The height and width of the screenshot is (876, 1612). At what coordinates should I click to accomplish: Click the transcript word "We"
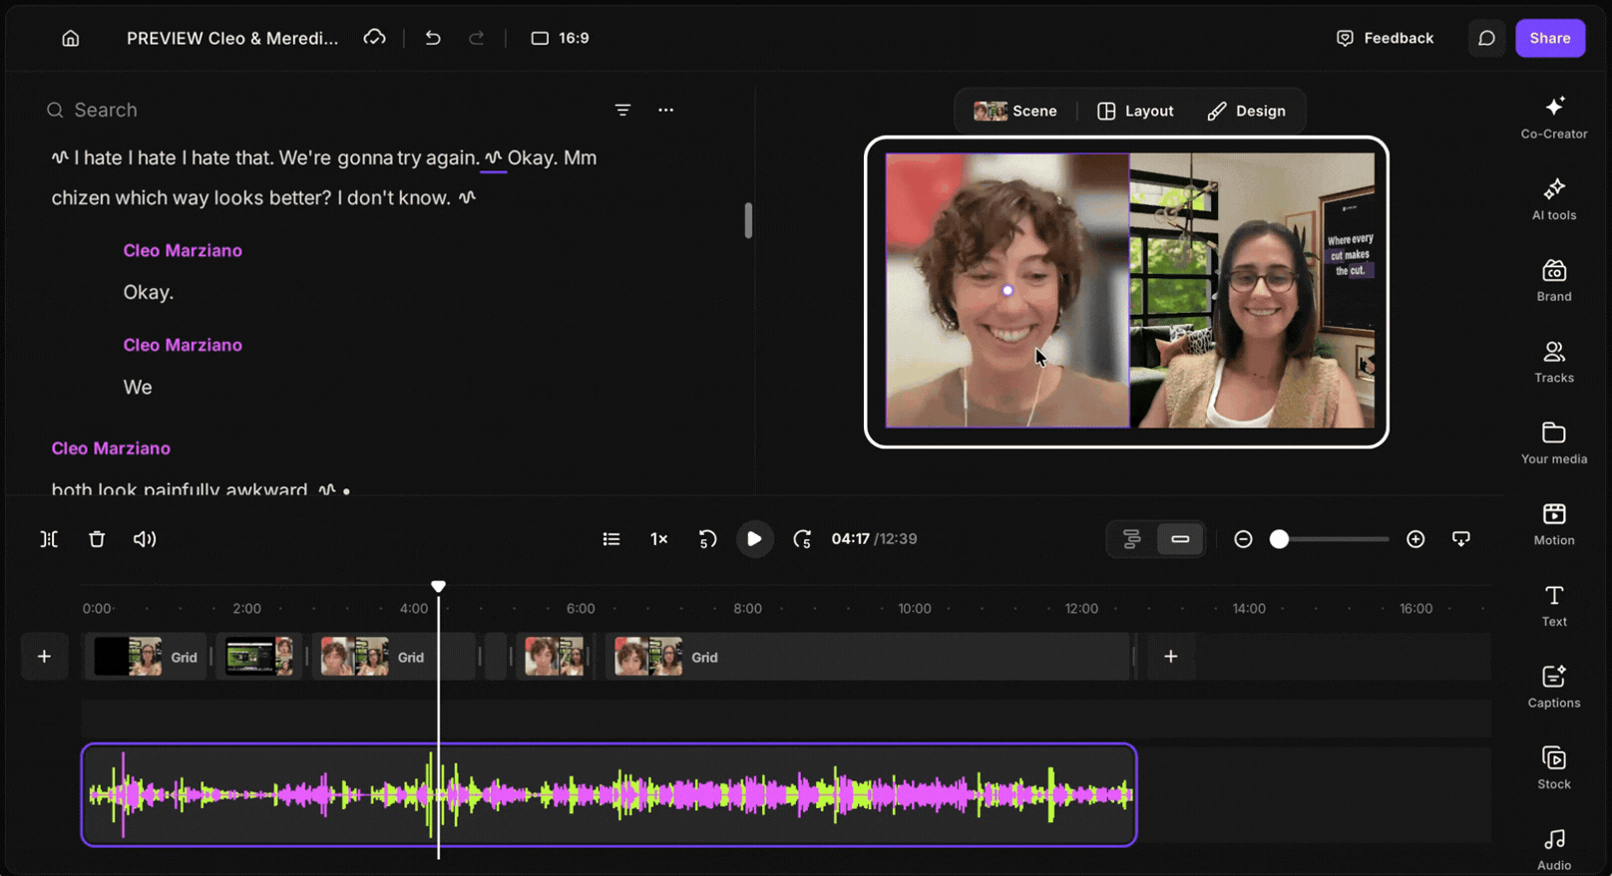[x=138, y=387]
